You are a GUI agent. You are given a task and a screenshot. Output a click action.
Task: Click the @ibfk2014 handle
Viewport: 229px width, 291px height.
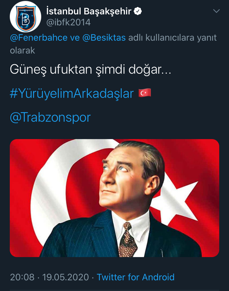click(68, 22)
